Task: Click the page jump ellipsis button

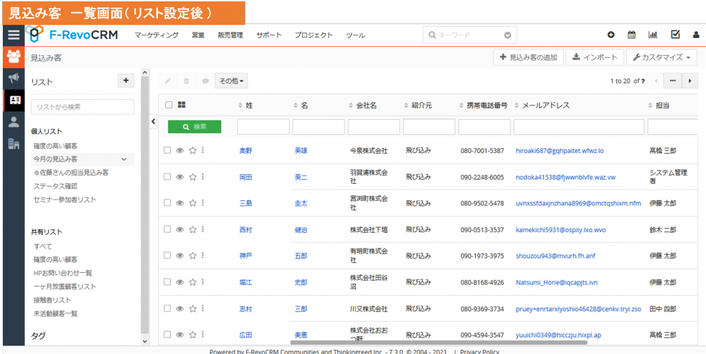Action: [x=673, y=81]
